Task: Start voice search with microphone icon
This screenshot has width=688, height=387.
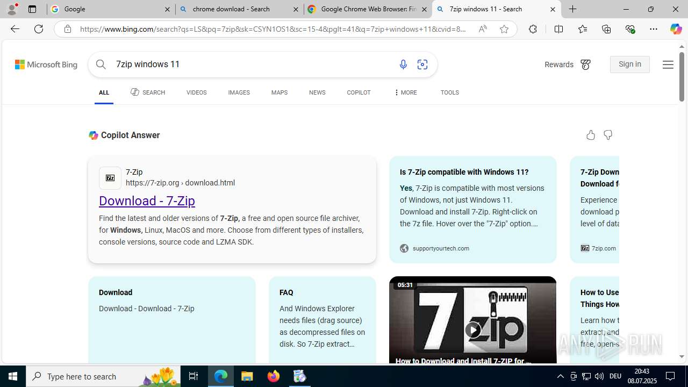Action: coord(403,64)
